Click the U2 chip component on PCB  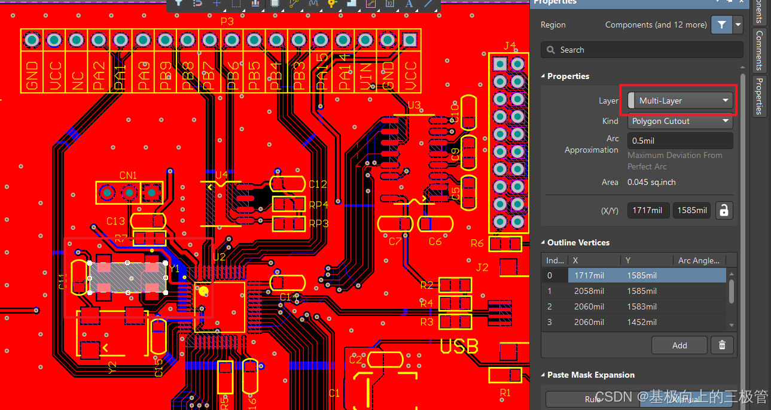pos(220,306)
